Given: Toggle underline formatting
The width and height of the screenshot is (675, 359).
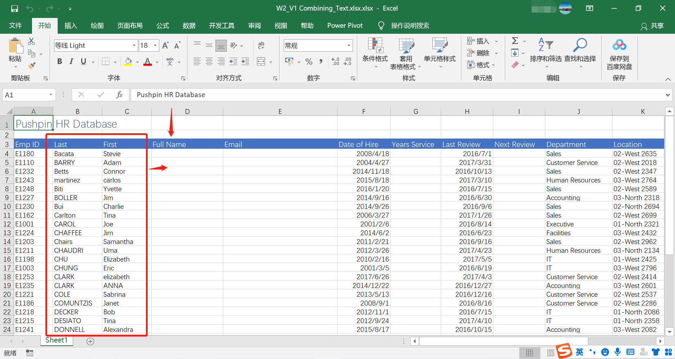Looking at the screenshot, I should 83,61.
